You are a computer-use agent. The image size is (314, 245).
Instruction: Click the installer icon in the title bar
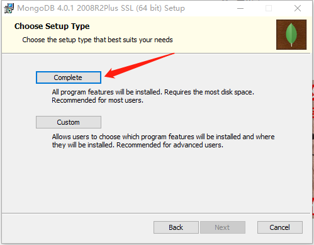[9, 8]
